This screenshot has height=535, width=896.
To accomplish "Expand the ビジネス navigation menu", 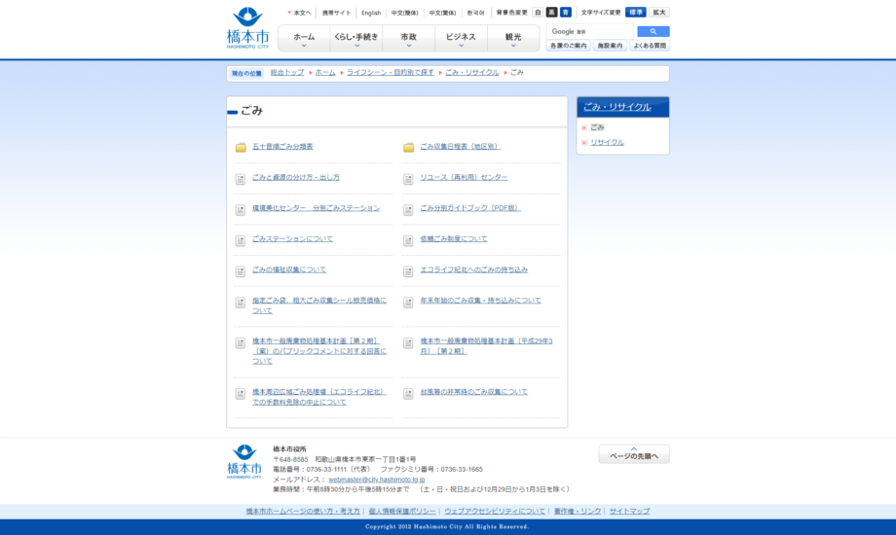I will 461,38.
